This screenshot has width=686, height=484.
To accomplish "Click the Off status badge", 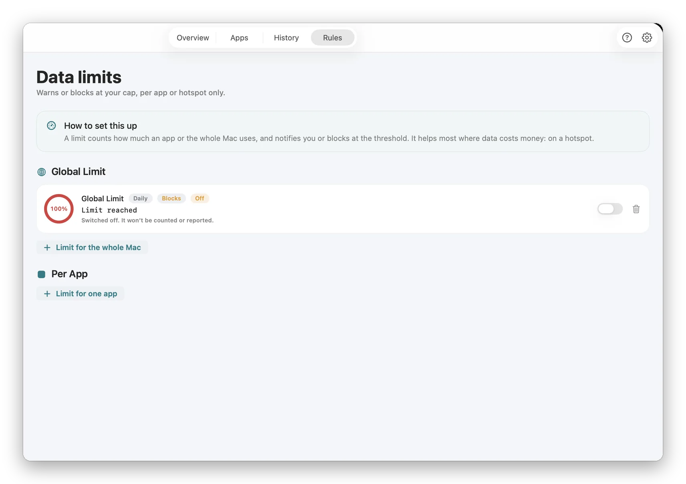I will coord(200,198).
